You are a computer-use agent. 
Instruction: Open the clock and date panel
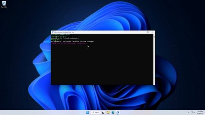(200, 112)
